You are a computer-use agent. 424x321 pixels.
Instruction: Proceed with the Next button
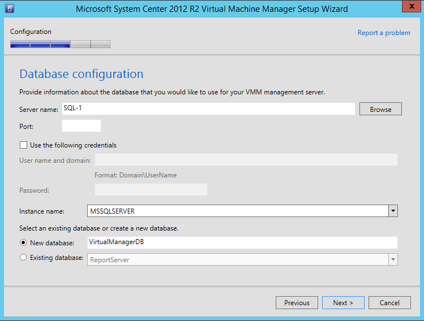[343, 303]
